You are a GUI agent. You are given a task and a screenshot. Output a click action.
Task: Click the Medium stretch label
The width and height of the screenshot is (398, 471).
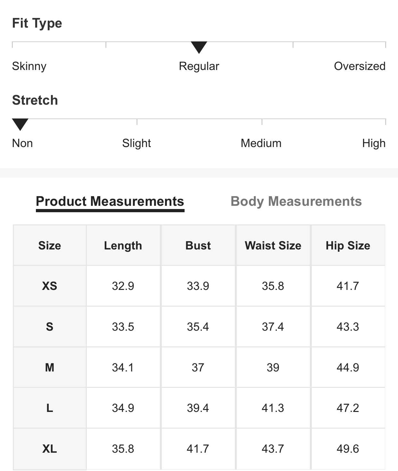(261, 143)
